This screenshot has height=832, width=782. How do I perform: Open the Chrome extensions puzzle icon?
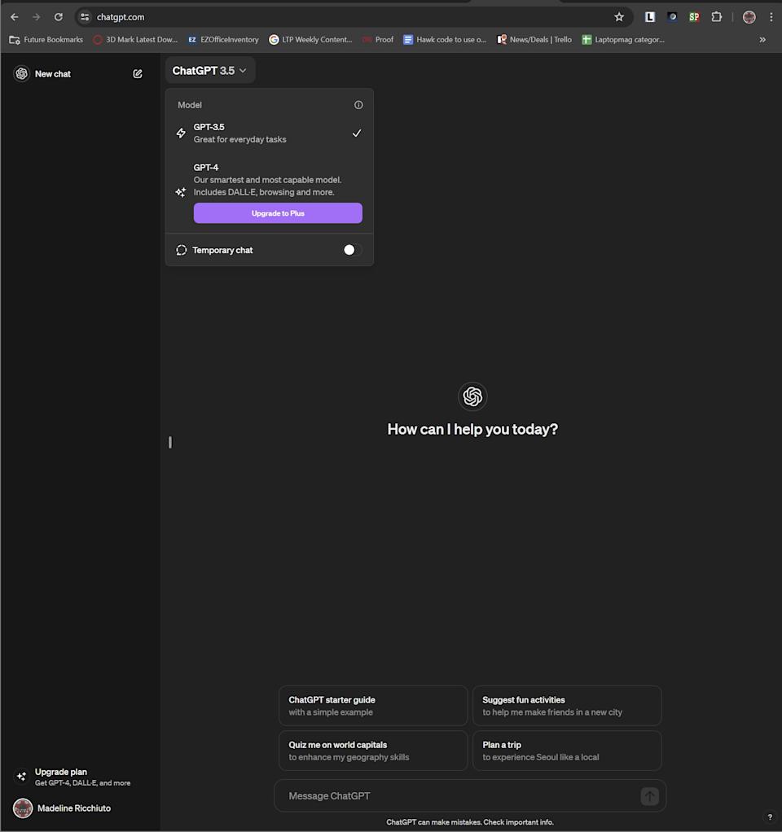(x=717, y=16)
